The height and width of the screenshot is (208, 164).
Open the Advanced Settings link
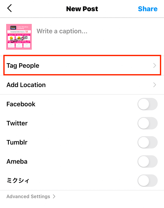(x=28, y=196)
